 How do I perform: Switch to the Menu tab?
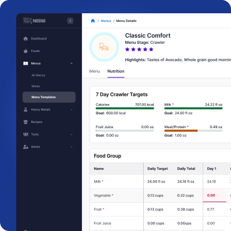[x=95, y=71]
